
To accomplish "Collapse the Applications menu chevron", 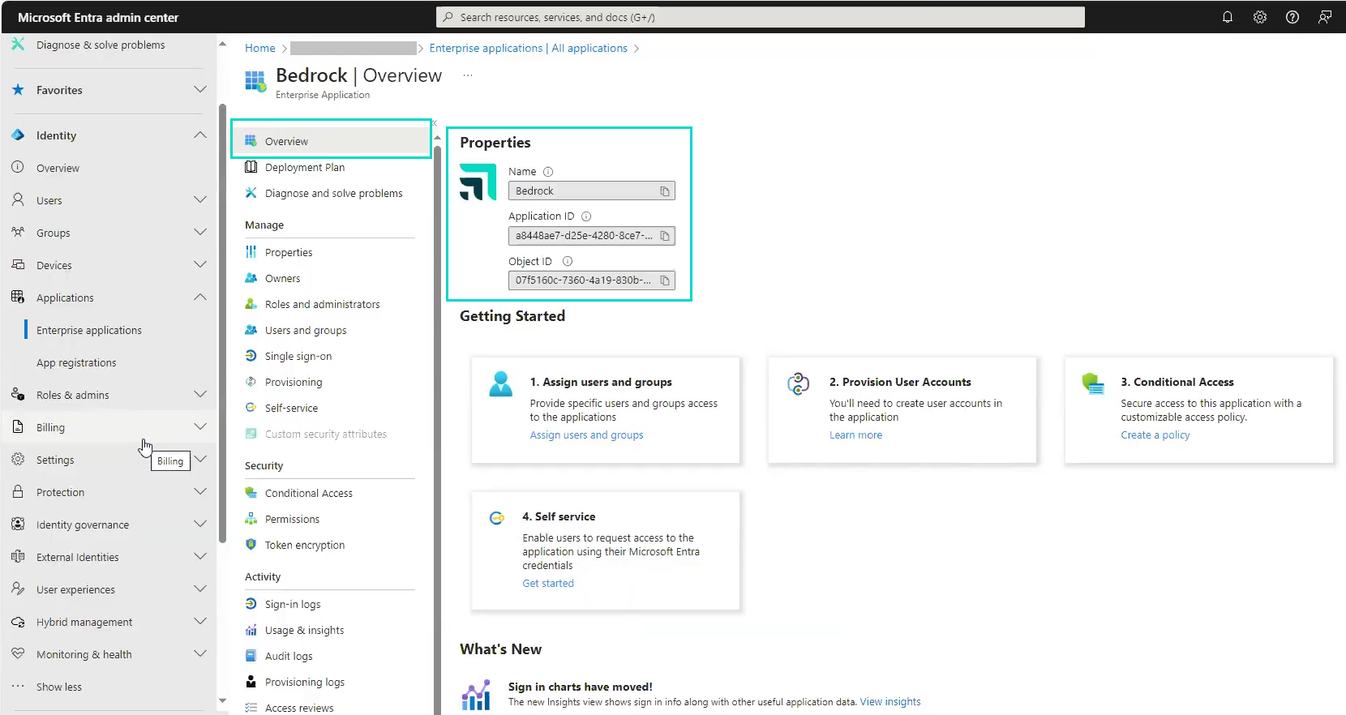I will pyautogui.click(x=200, y=297).
